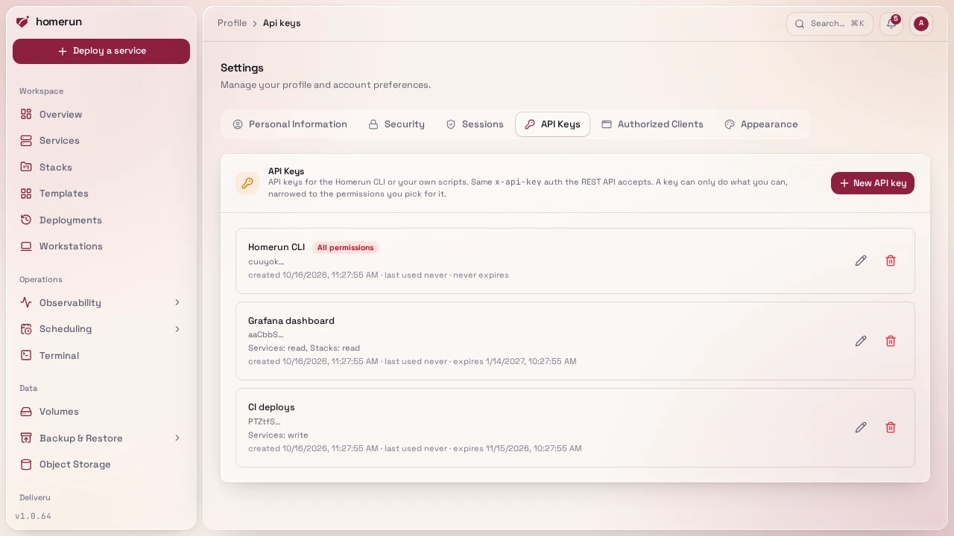Create a New API key
This screenshot has width=954, height=536.
[x=873, y=183]
